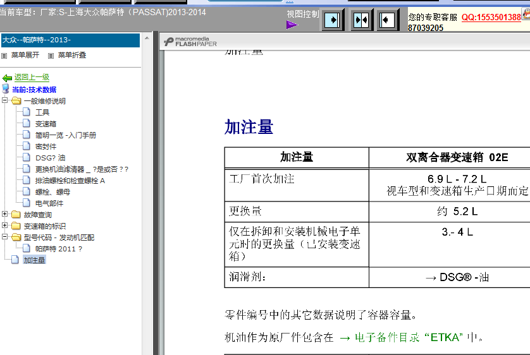Viewport: 530px width, 355px height.
Task: Click the phone number 87039205
Action: coord(425,28)
